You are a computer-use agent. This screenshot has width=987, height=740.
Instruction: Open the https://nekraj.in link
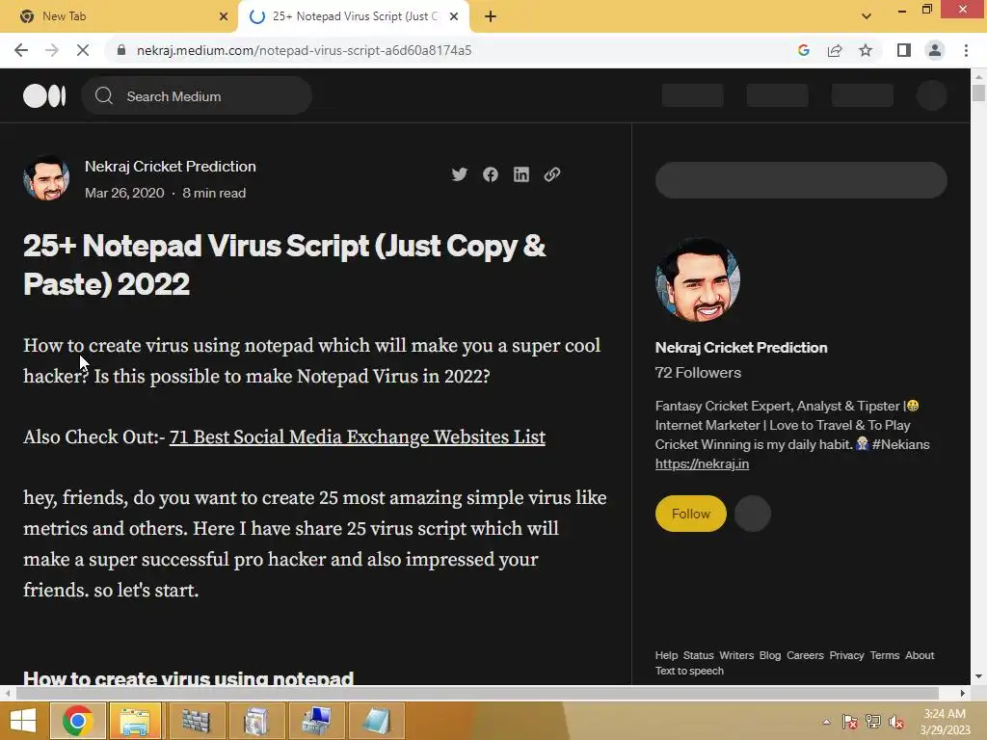point(702,463)
